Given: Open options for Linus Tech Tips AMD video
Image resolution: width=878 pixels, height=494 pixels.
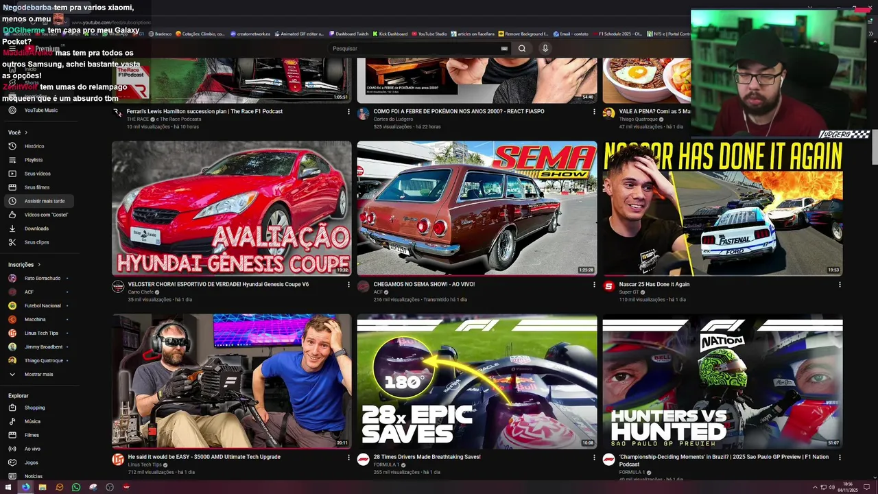Looking at the screenshot, I should (x=348, y=458).
